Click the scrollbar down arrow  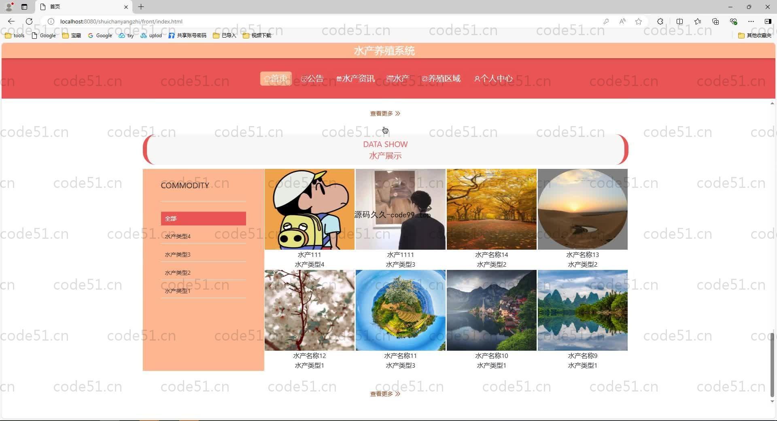(x=772, y=401)
